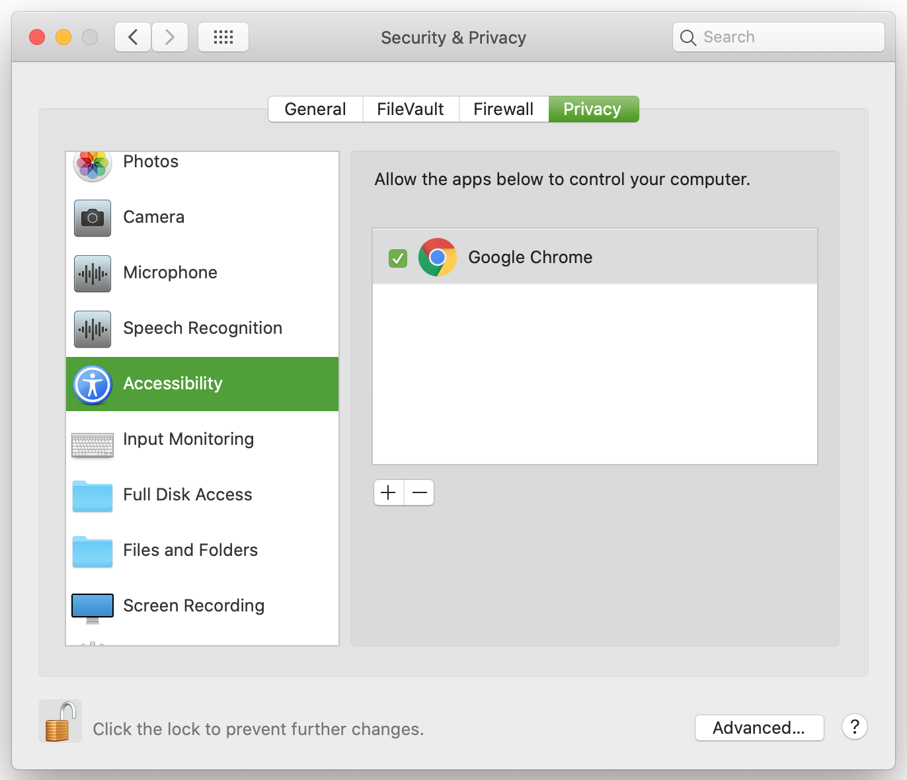Select the Input Monitoring keyboard icon

(x=93, y=446)
